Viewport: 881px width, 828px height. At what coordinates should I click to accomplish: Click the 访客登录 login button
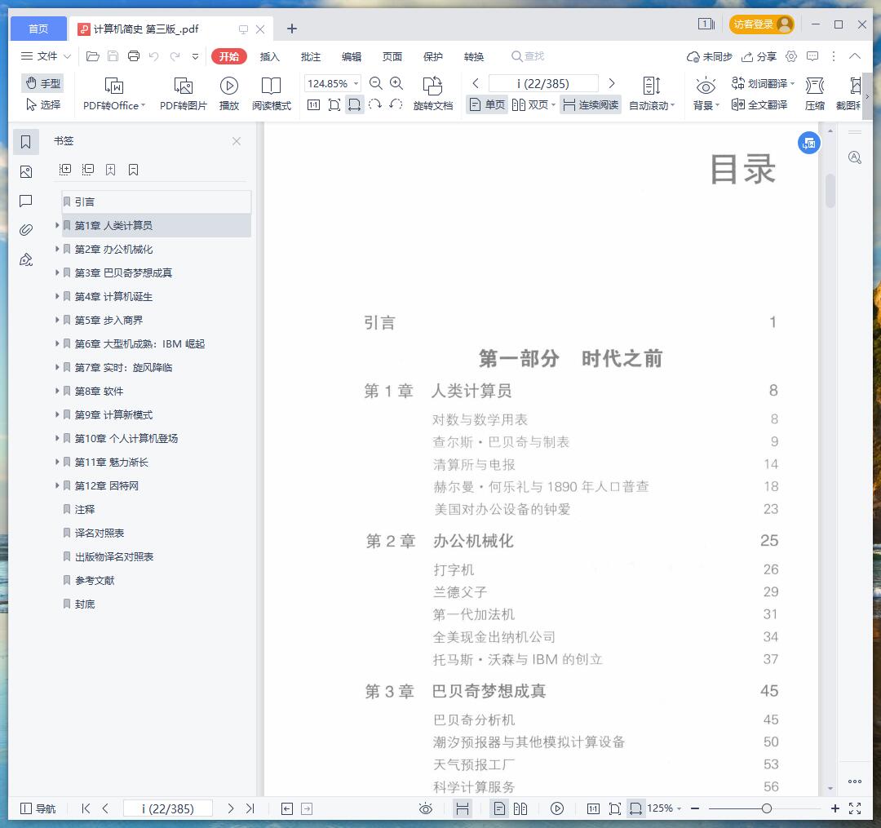(x=761, y=24)
